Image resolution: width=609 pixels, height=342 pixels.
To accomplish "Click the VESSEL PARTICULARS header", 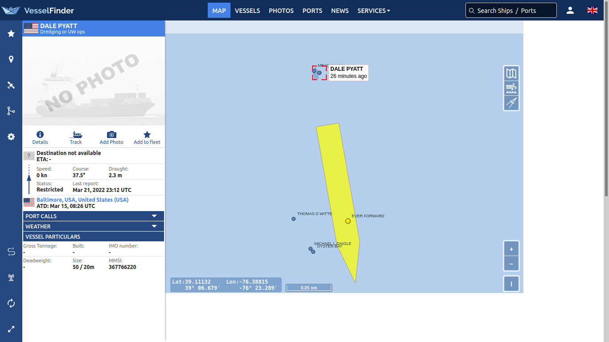I will [x=94, y=236].
